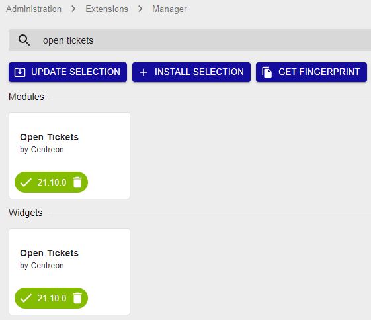Click the INSTALL SELECTION button
The width and height of the screenshot is (371, 320).
[191, 72]
